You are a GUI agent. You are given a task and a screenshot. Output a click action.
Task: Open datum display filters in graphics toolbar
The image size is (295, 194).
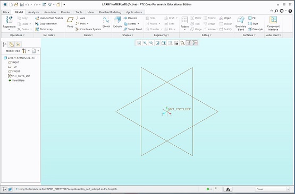pyautogui.click(x=182, y=43)
